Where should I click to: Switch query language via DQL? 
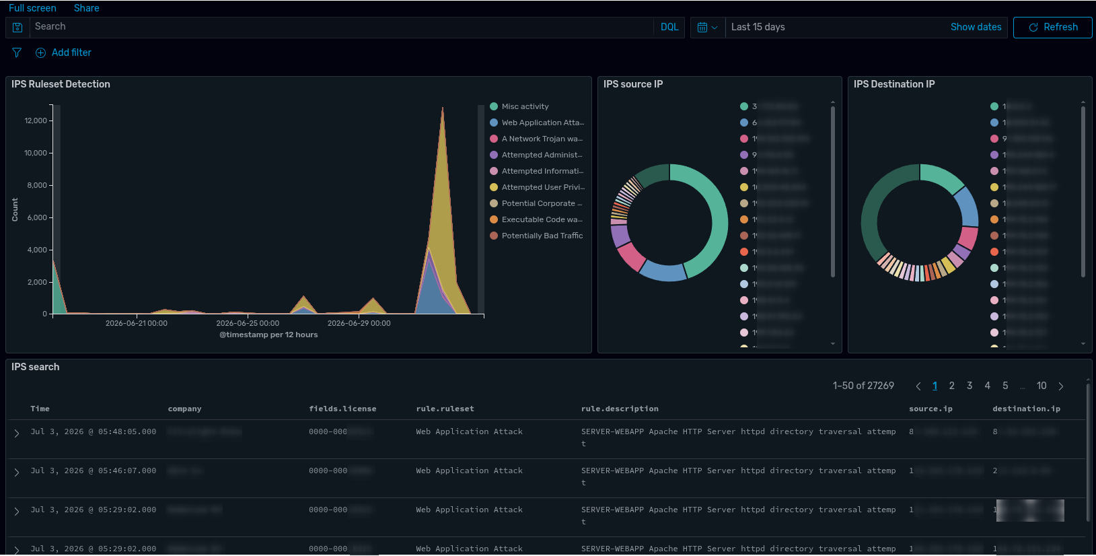[x=669, y=28]
